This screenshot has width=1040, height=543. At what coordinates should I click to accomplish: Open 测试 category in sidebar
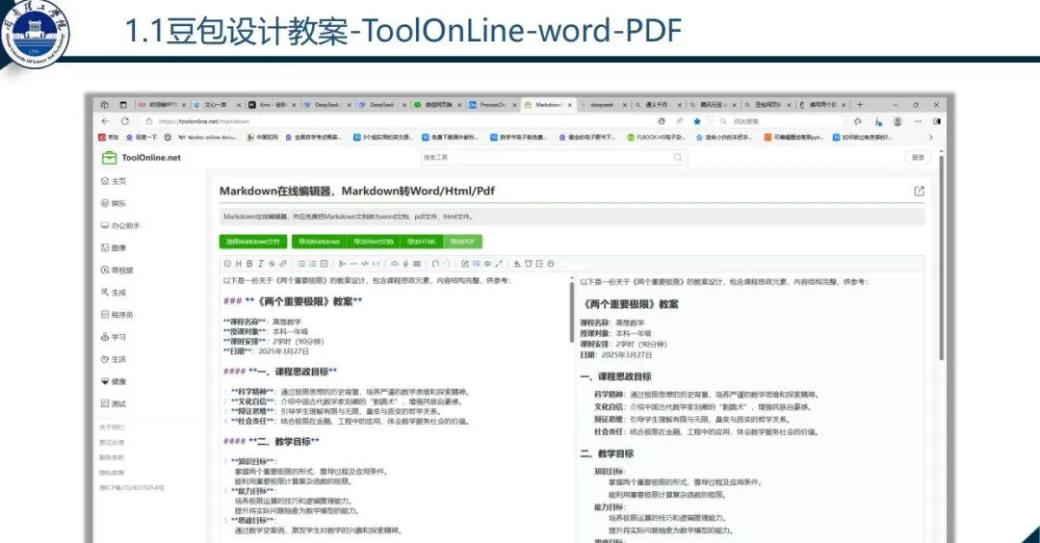[x=114, y=403]
